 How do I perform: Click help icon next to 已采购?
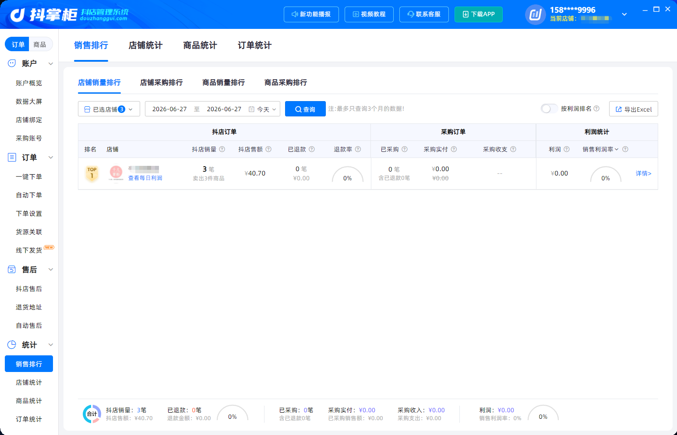click(x=405, y=149)
